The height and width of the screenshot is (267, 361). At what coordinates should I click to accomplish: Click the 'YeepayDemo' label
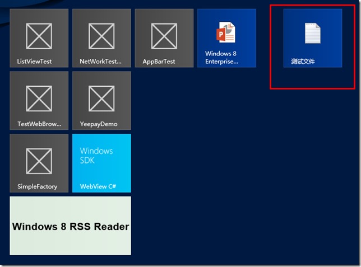pyautogui.click(x=99, y=124)
